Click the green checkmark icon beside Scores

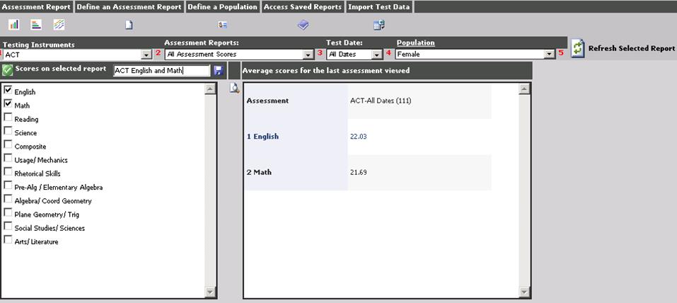(7, 69)
